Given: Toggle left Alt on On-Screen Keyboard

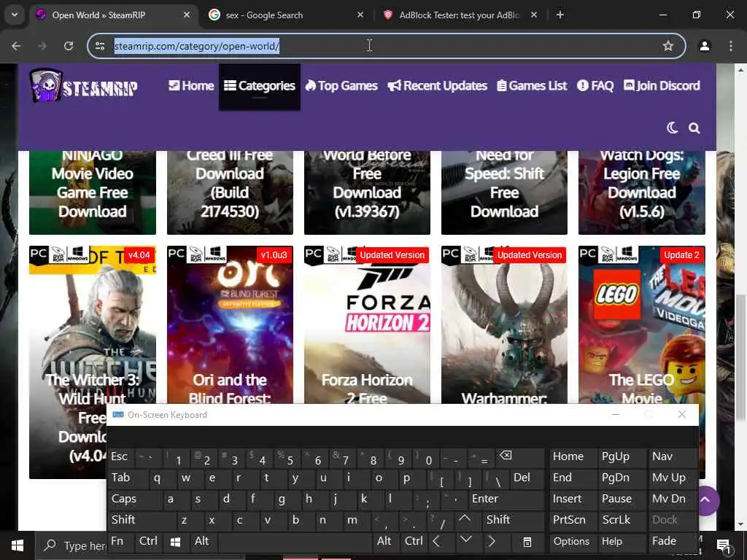Looking at the screenshot, I should [x=204, y=542].
